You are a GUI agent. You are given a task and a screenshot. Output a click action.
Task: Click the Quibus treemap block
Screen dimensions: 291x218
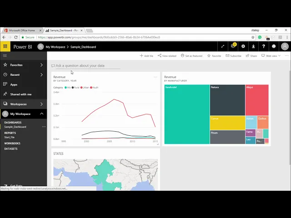263,122
